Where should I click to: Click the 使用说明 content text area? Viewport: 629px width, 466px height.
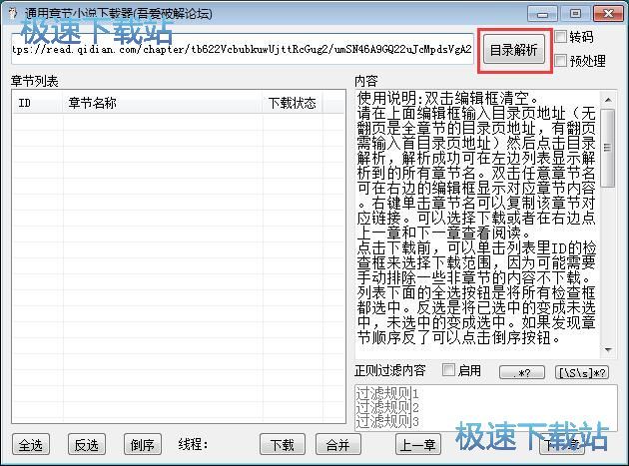(477, 224)
